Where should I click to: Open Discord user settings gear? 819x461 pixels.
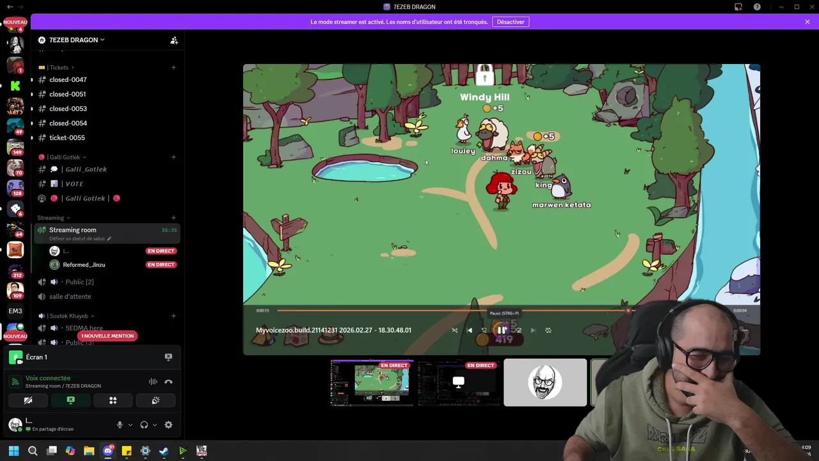168,425
